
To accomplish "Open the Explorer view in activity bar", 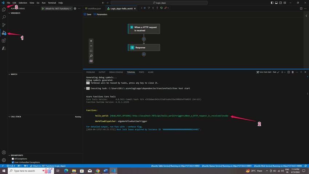I will [4, 9].
